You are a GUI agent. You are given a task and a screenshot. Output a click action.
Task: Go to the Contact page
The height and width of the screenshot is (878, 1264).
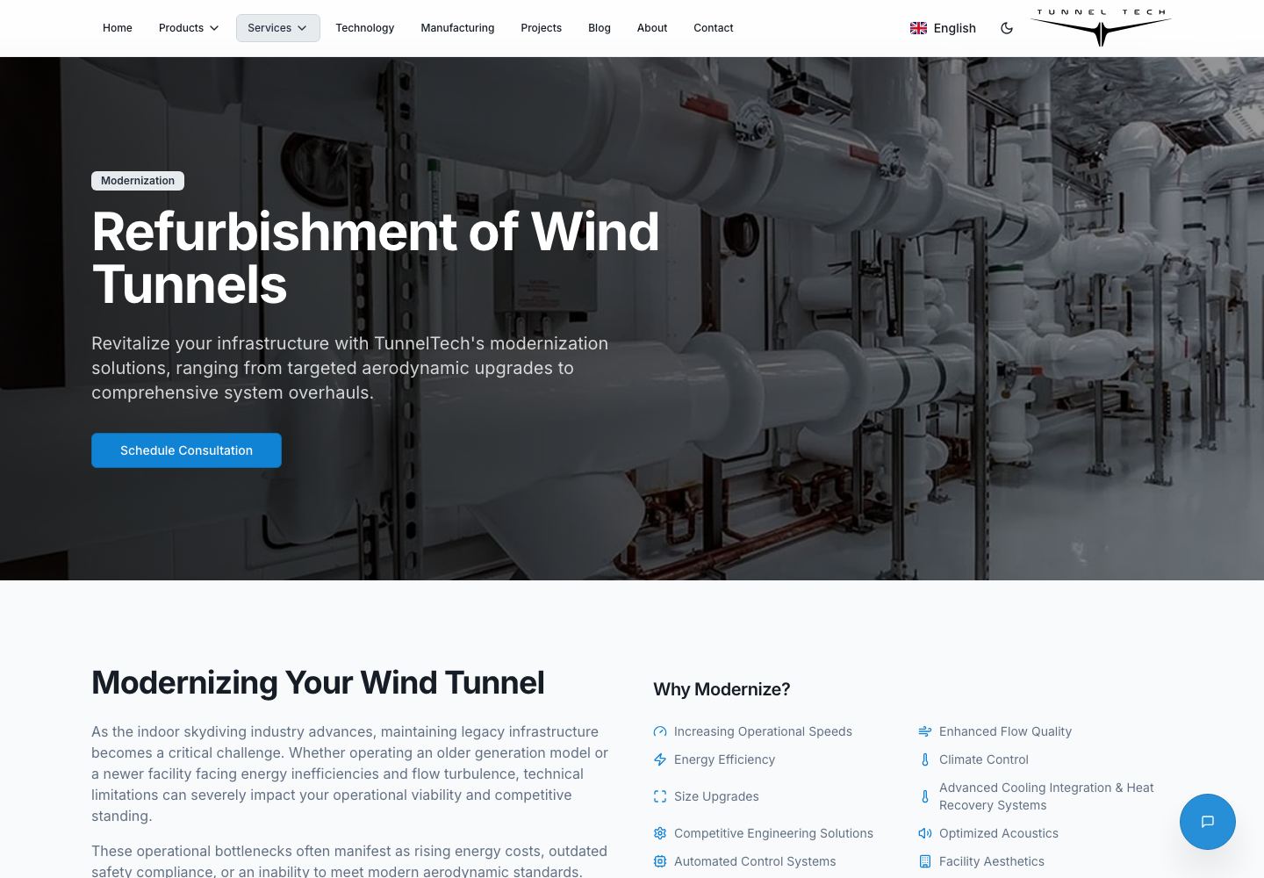click(x=714, y=28)
